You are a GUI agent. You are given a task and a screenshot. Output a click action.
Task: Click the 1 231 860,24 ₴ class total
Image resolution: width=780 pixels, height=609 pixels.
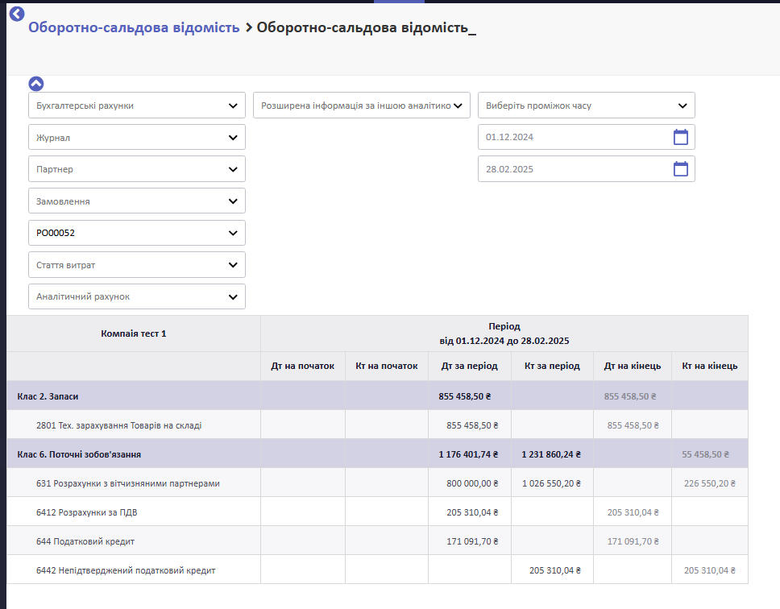[x=551, y=454]
